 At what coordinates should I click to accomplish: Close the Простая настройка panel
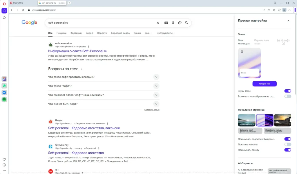[x=288, y=21]
